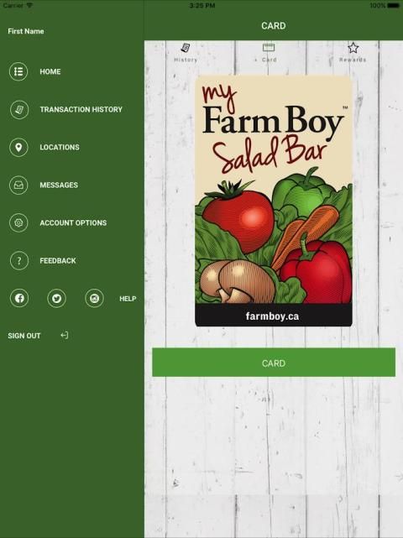Image resolution: width=403 pixels, height=538 pixels.
Task: Tap the Account Options gear icon
Action: point(18,222)
